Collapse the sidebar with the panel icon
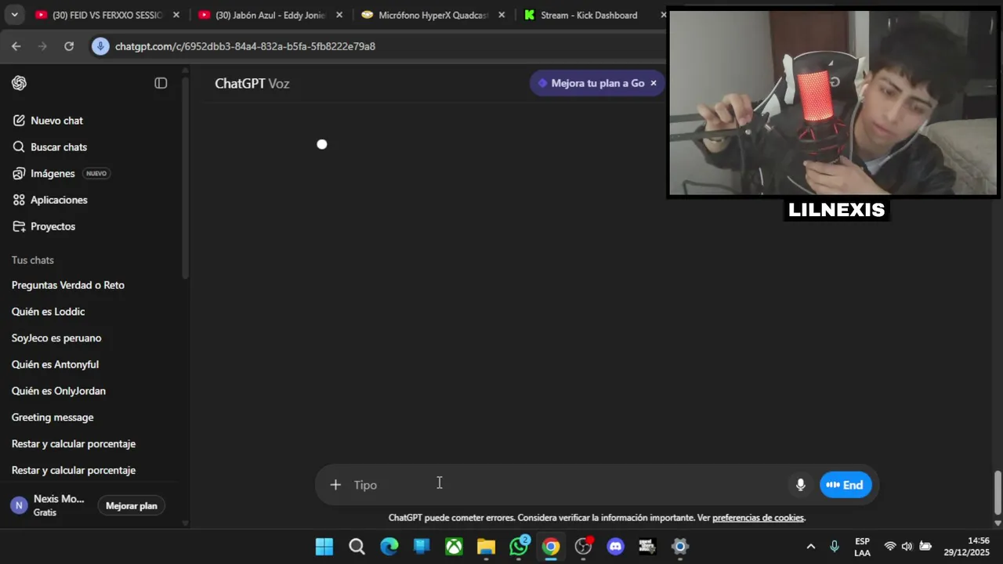 (x=161, y=83)
